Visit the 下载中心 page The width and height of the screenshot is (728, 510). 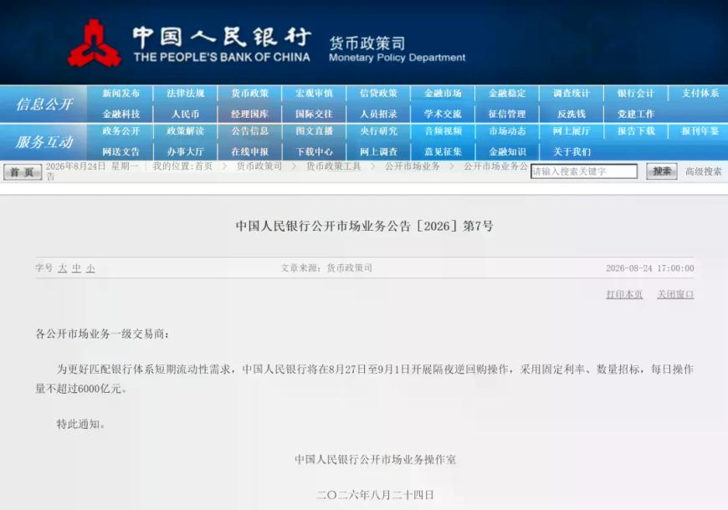coord(315,152)
